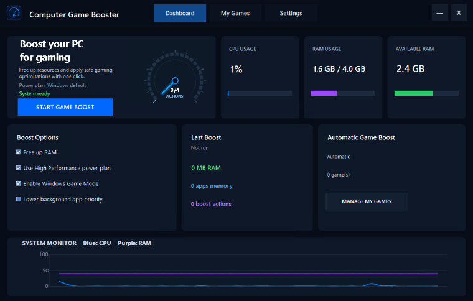473x301 pixels.
Task: Minimize the Game Booster window
Action: [439, 12]
